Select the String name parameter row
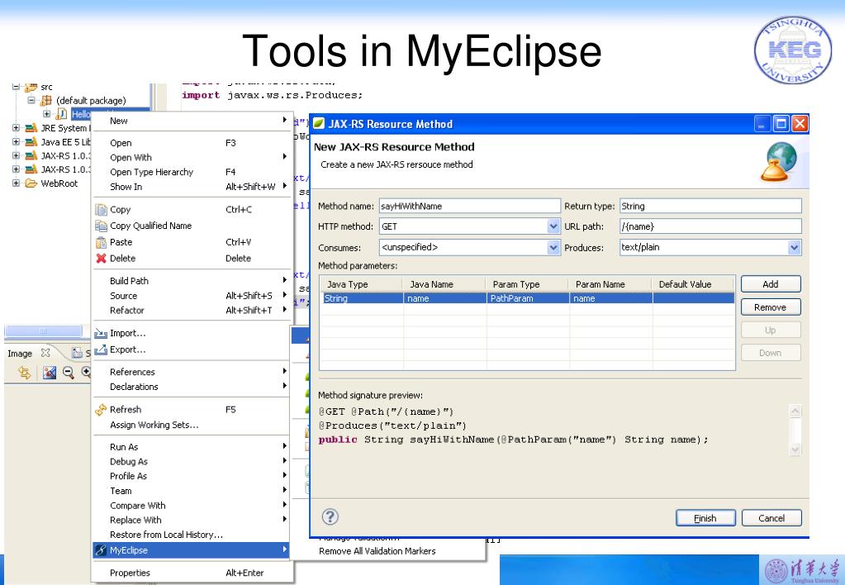845x585 pixels. (x=525, y=300)
